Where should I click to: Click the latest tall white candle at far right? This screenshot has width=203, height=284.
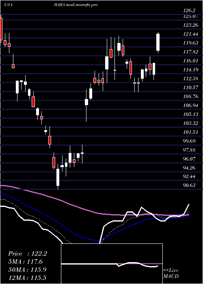click(158, 42)
